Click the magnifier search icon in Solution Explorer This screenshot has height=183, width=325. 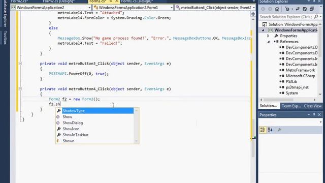point(316,17)
